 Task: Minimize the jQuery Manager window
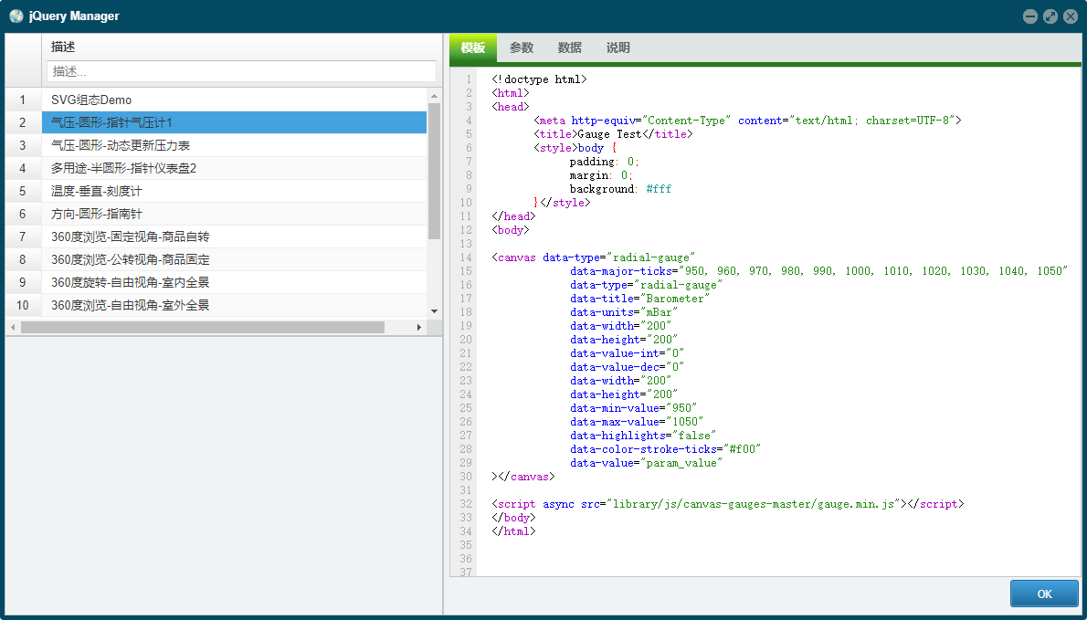click(x=1030, y=16)
